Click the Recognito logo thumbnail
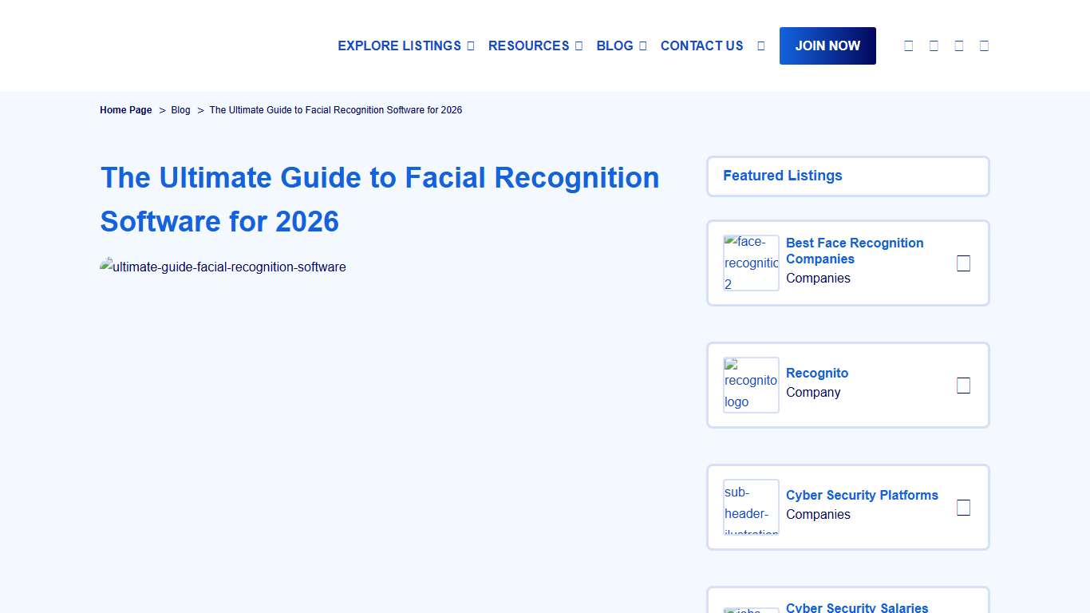The width and height of the screenshot is (1090, 613). click(751, 385)
